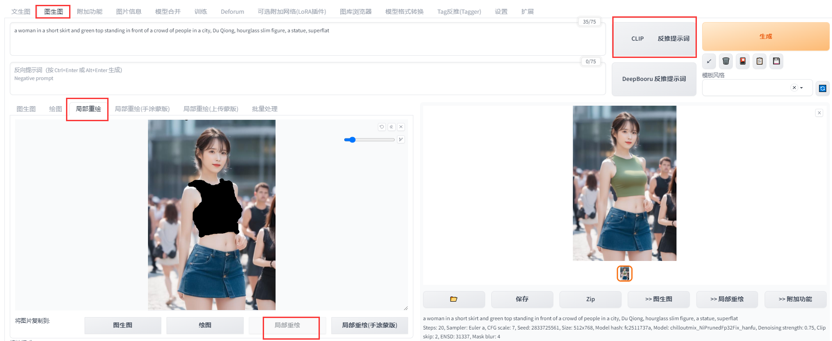Copy image to 图生图 button
832x341 pixels.
click(x=123, y=325)
